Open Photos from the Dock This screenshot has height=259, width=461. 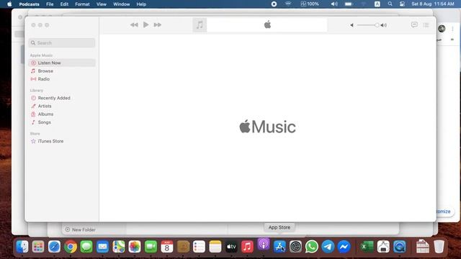tap(135, 247)
